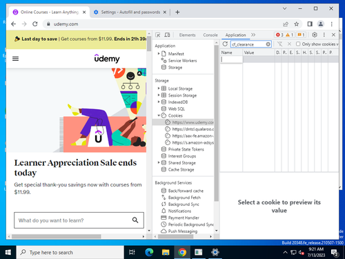Click the DevTools issues count badge
The height and width of the screenshot is (259, 345).
click(x=301, y=35)
